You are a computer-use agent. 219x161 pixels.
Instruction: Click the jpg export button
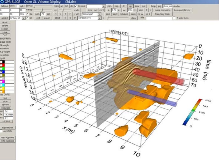[159, 6]
